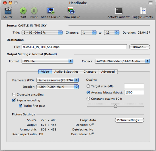Click the constant quality slider handle
This screenshot has width=156, height=151.
pos(115,106)
